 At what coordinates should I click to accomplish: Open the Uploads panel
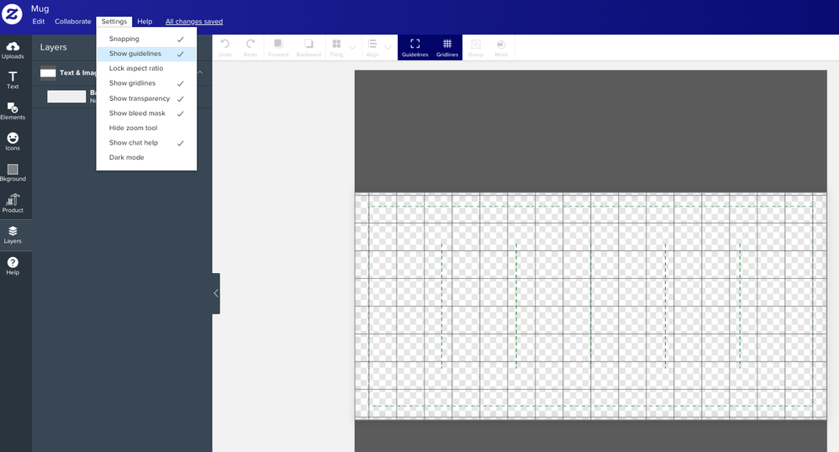click(x=13, y=50)
